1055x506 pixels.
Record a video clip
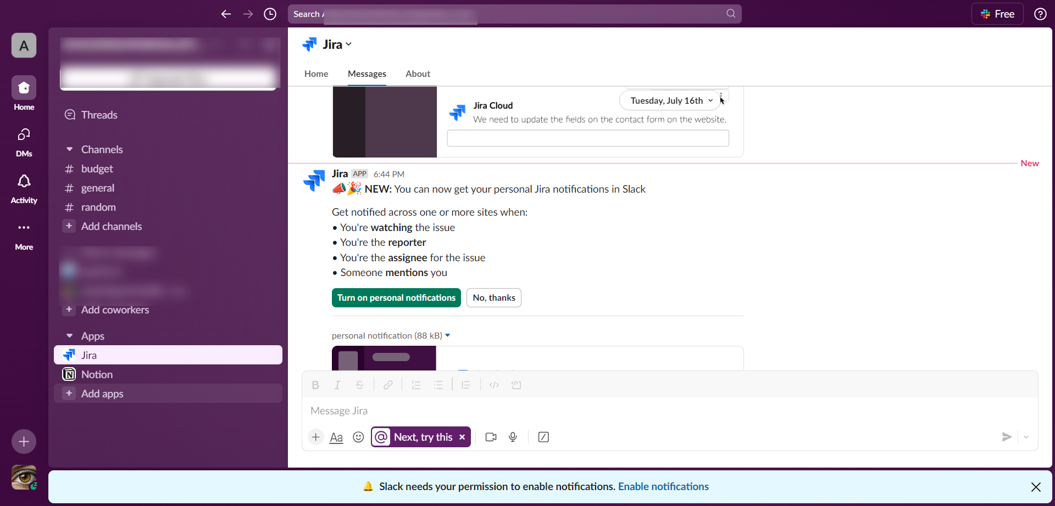[x=491, y=437]
